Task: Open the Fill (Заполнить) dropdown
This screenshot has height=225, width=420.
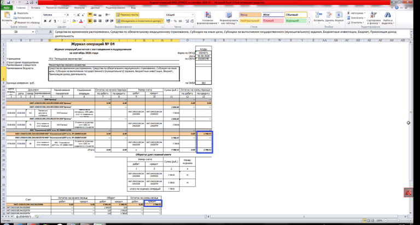Action: click(356, 18)
